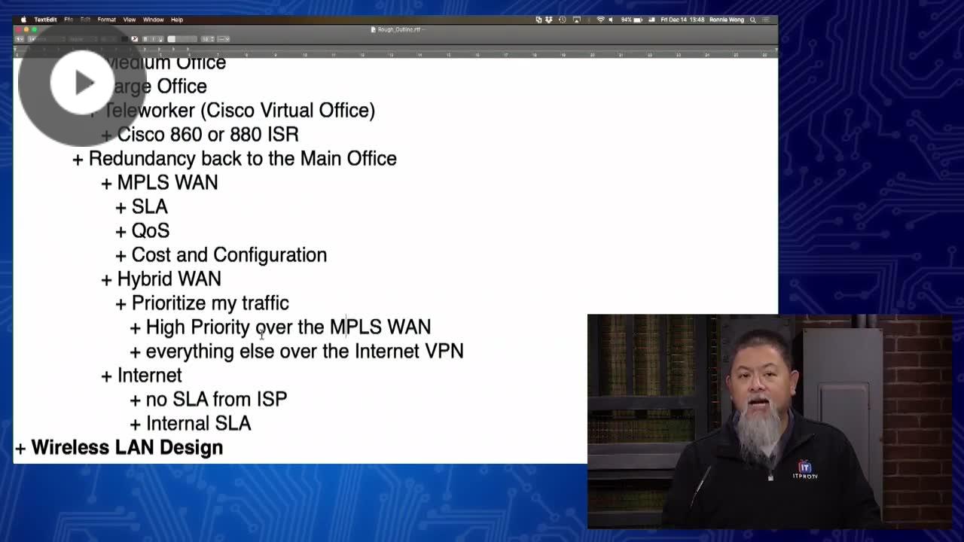
Task: Open the line spacing dropdown
Action: 208,39
